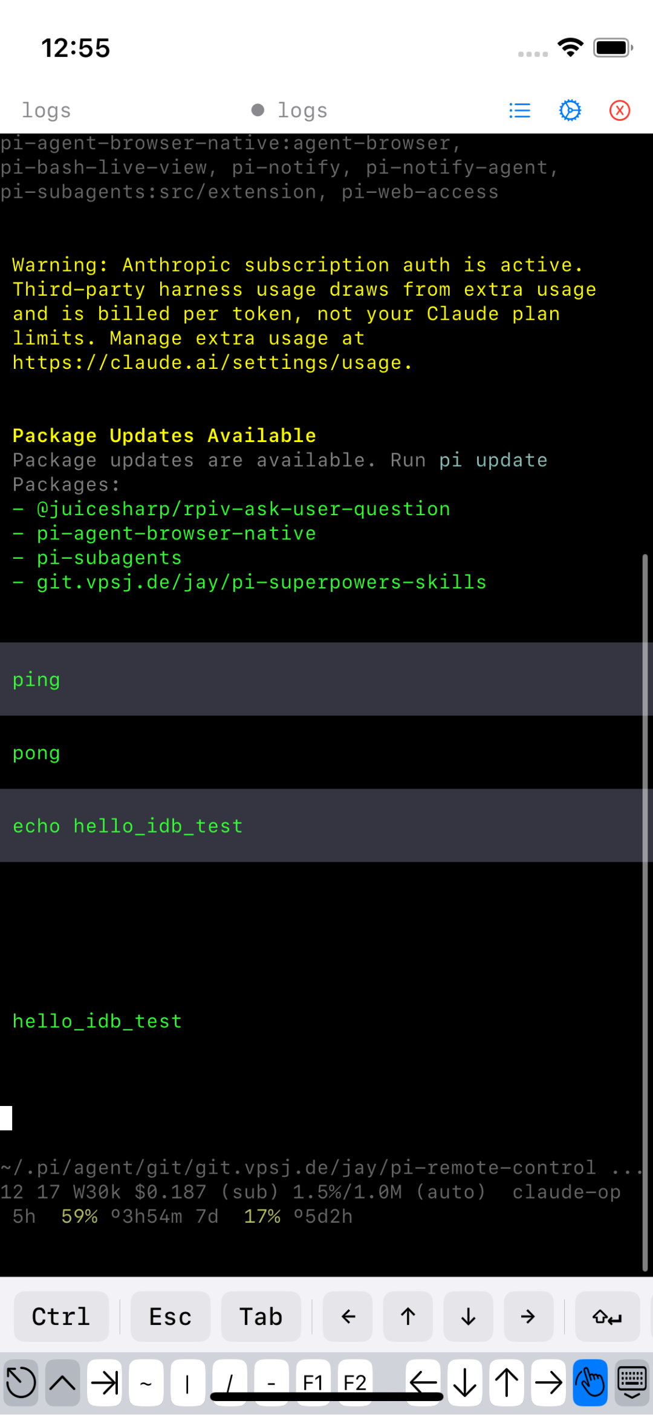The image size is (653, 1415).
Task: Tap the shift-enter key icon
Action: (607, 1316)
